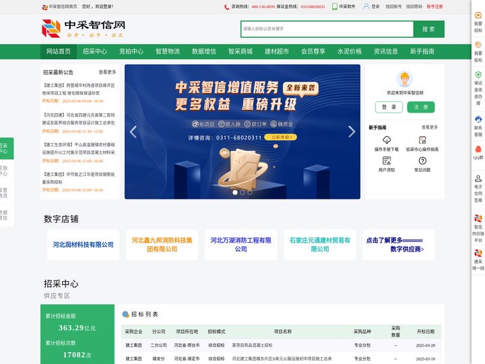
Task: Open 河北润材科技有限公司 store card
Action: pyautogui.click(x=84, y=245)
